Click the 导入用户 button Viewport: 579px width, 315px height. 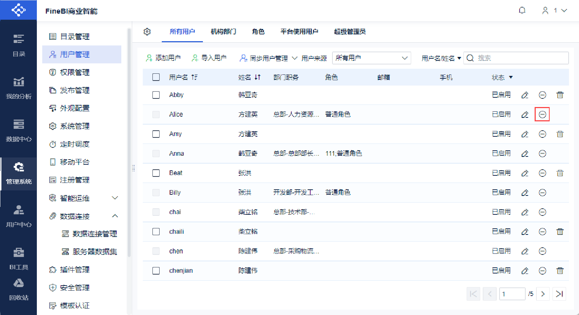click(209, 58)
